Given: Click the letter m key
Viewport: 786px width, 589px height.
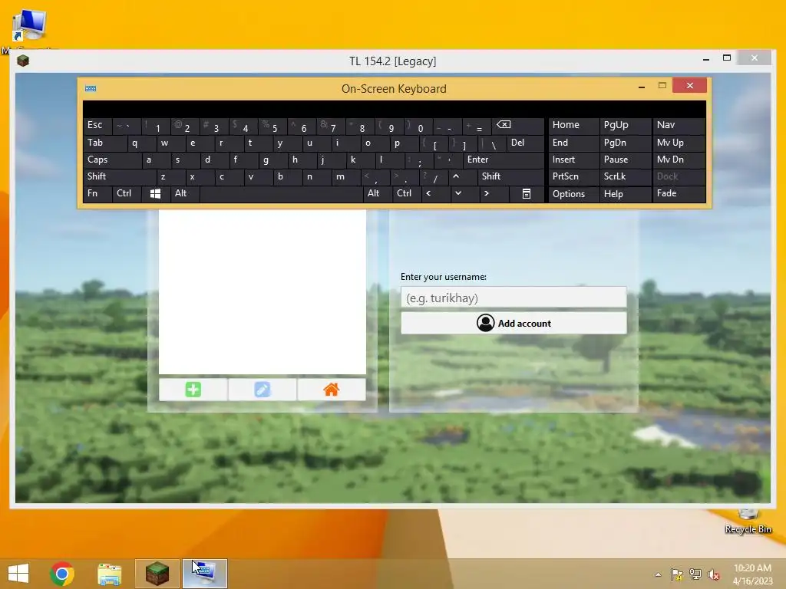Looking at the screenshot, I should point(346,176).
